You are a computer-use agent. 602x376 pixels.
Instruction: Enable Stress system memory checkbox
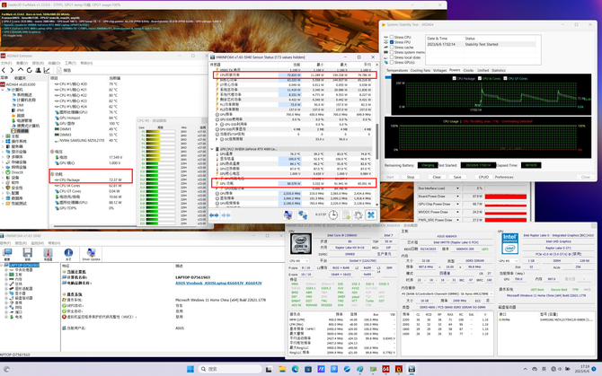tap(392, 52)
